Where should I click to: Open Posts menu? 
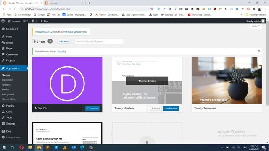[x=9, y=36]
